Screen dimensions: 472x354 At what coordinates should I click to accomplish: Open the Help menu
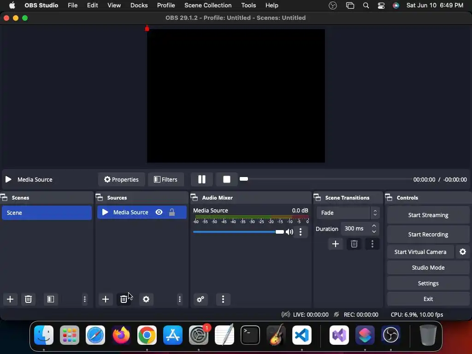(272, 6)
